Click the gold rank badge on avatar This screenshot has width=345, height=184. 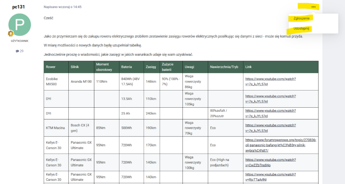click(11, 34)
